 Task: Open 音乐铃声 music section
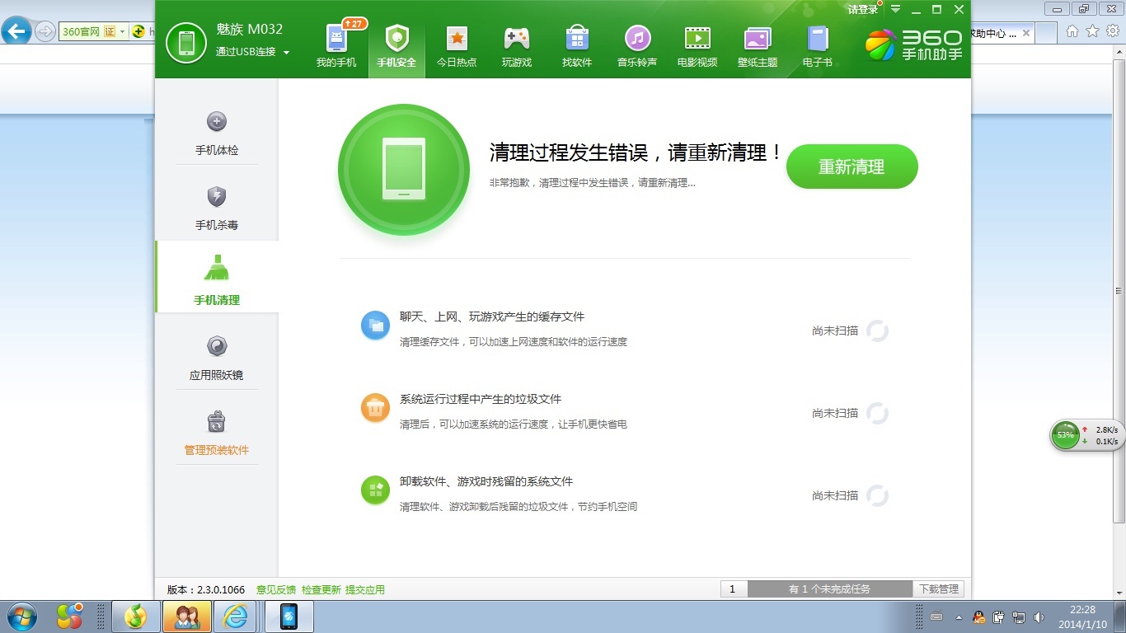click(x=637, y=46)
